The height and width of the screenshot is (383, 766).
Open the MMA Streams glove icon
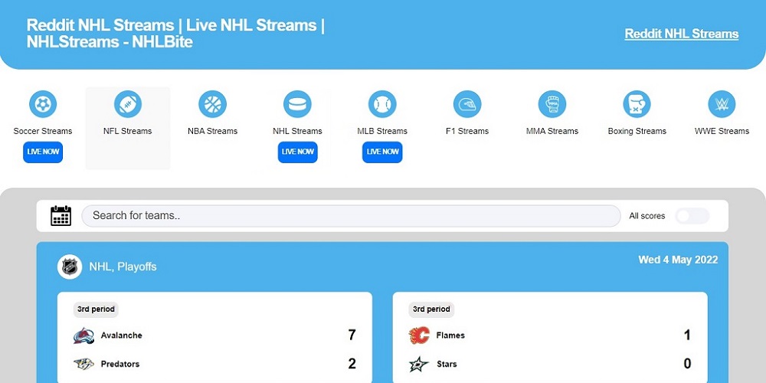[552, 104]
